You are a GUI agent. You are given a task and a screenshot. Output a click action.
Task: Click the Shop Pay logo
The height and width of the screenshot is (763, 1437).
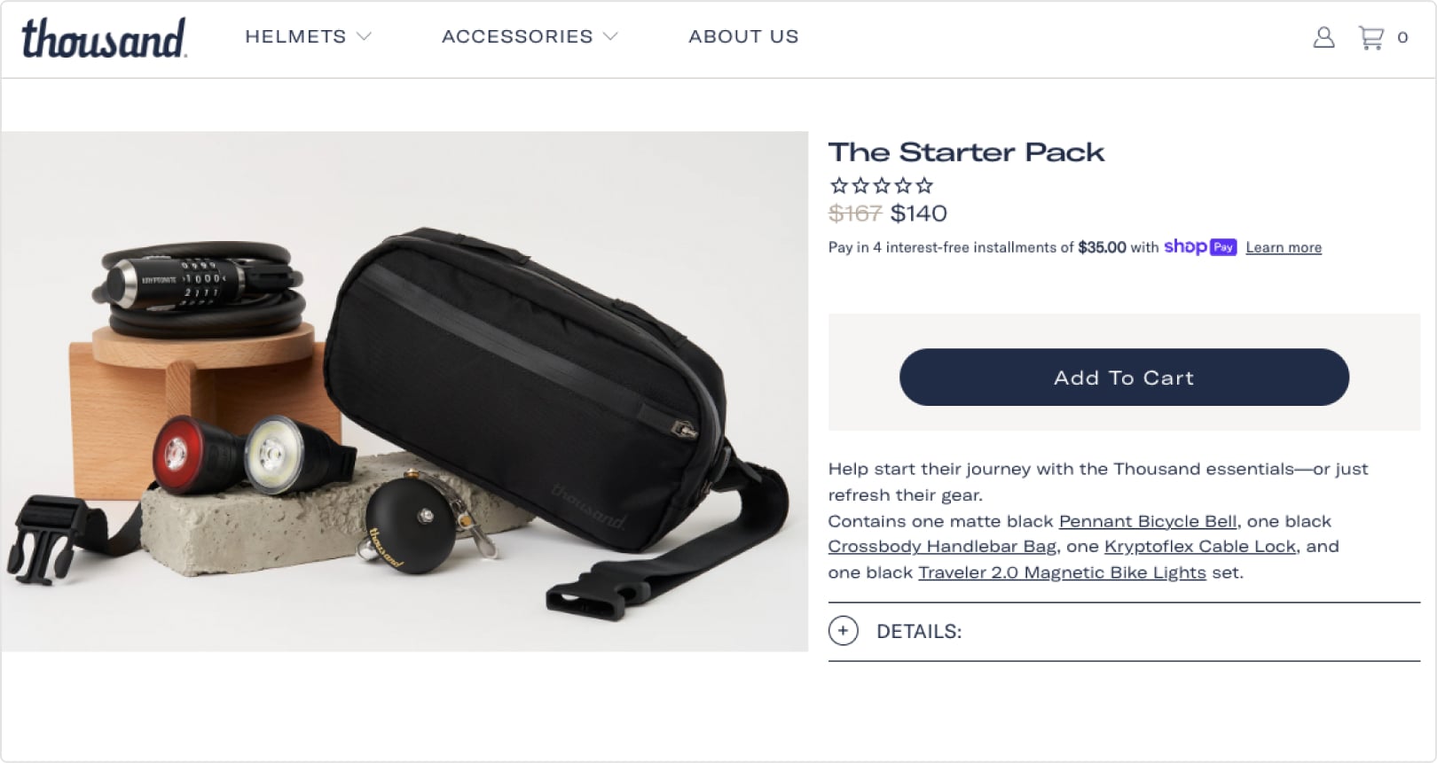coord(1200,247)
